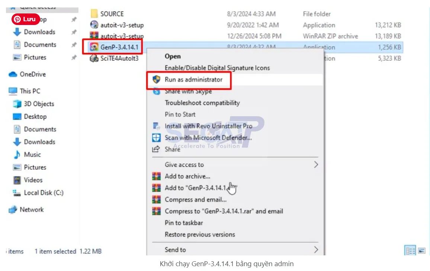Select Troubleshoot compatibility menu entry

coord(202,103)
